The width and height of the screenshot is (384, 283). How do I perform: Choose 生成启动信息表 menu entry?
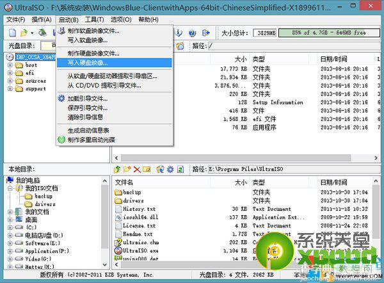[x=115, y=131]
